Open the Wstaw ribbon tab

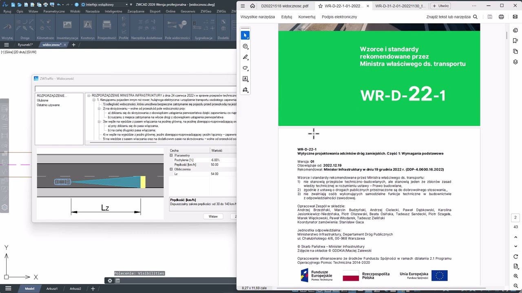click(33, 11)
